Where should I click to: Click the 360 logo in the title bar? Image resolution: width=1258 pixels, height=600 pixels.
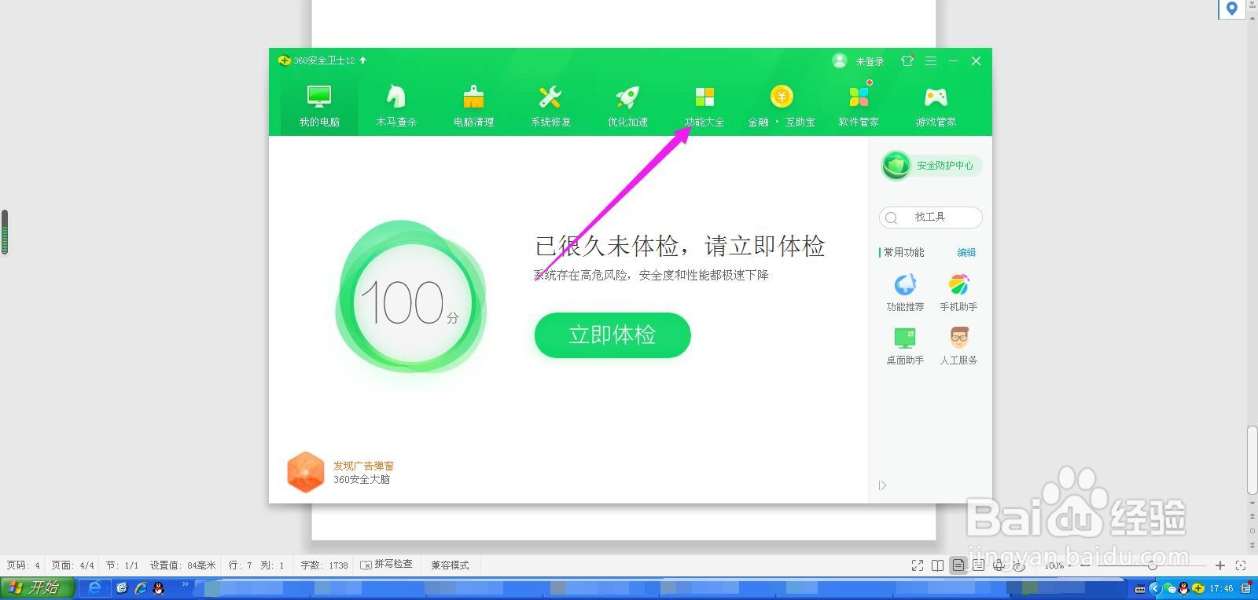pyautogui.click(x=284, y=60)
